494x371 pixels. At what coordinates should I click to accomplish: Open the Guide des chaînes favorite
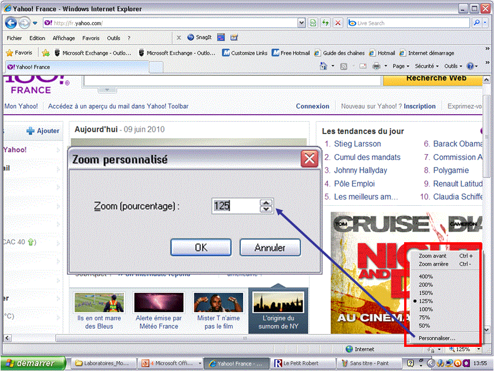(x=340, y=53)
